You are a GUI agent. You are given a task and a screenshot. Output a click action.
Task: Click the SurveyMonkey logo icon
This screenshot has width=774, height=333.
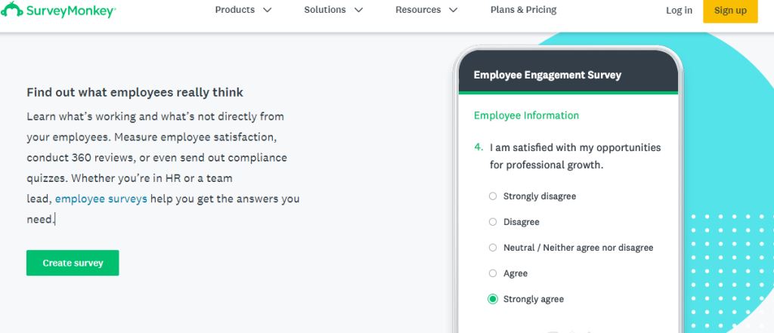tap(11, 11)
